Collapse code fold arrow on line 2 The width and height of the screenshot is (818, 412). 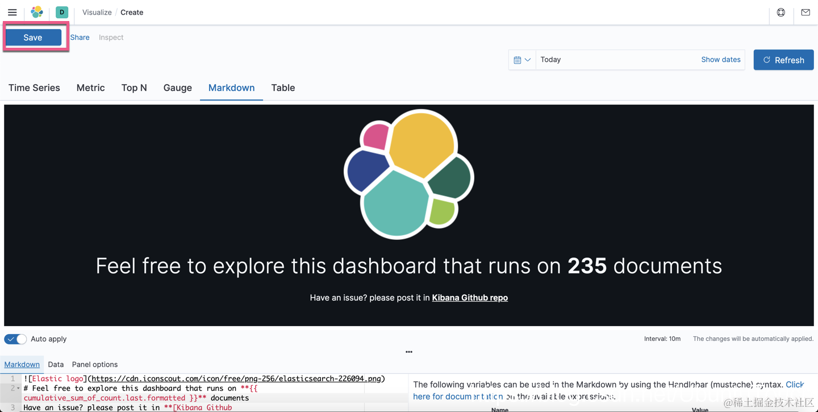[18, 388]
